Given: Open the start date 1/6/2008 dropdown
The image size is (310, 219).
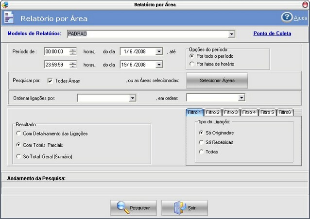Looking at the screenshot, I should (x=159, y=51).
